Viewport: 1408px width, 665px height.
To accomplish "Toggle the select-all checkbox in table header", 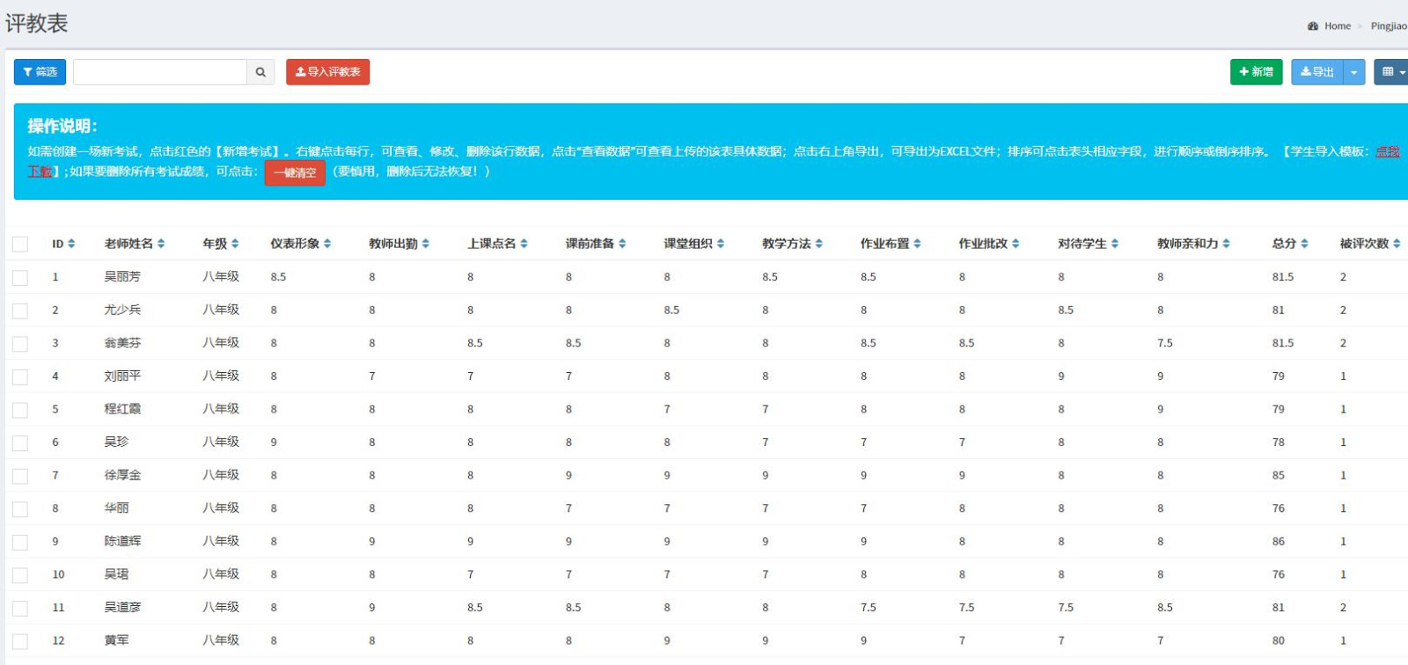I will [x=20, y=245].
